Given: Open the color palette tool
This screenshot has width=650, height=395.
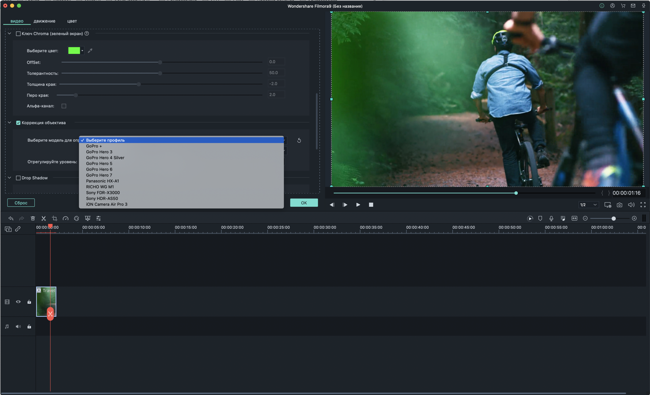Looking at the screenshot, I should tap(76, 218).
